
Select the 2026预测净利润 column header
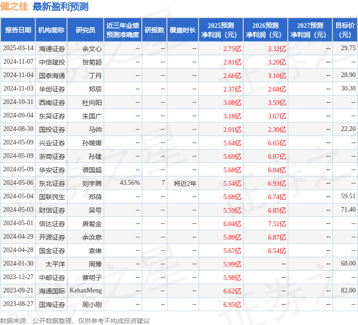[265, 30]
